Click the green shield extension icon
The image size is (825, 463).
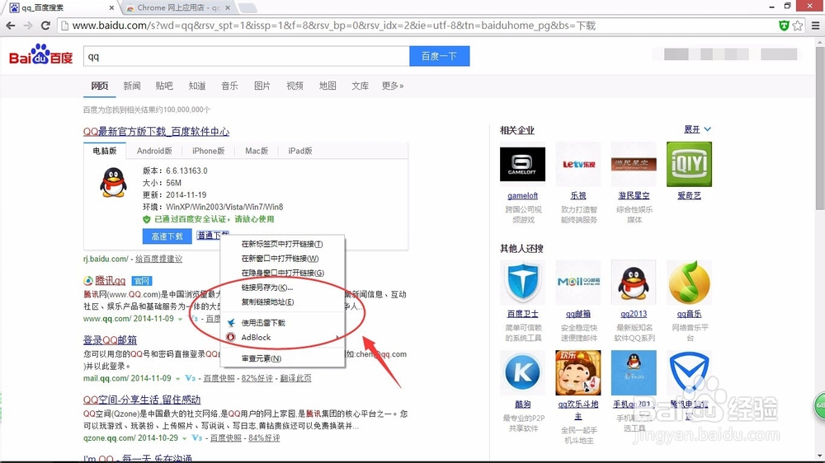pyautogui.click(x=784, y=26)
